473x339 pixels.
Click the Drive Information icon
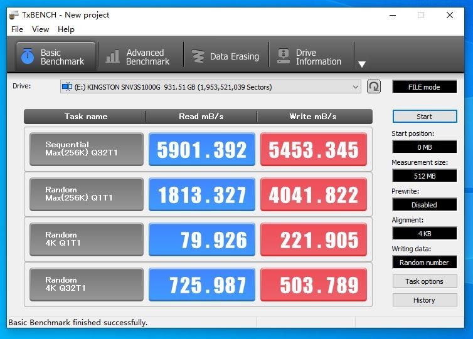click(284, 56)
